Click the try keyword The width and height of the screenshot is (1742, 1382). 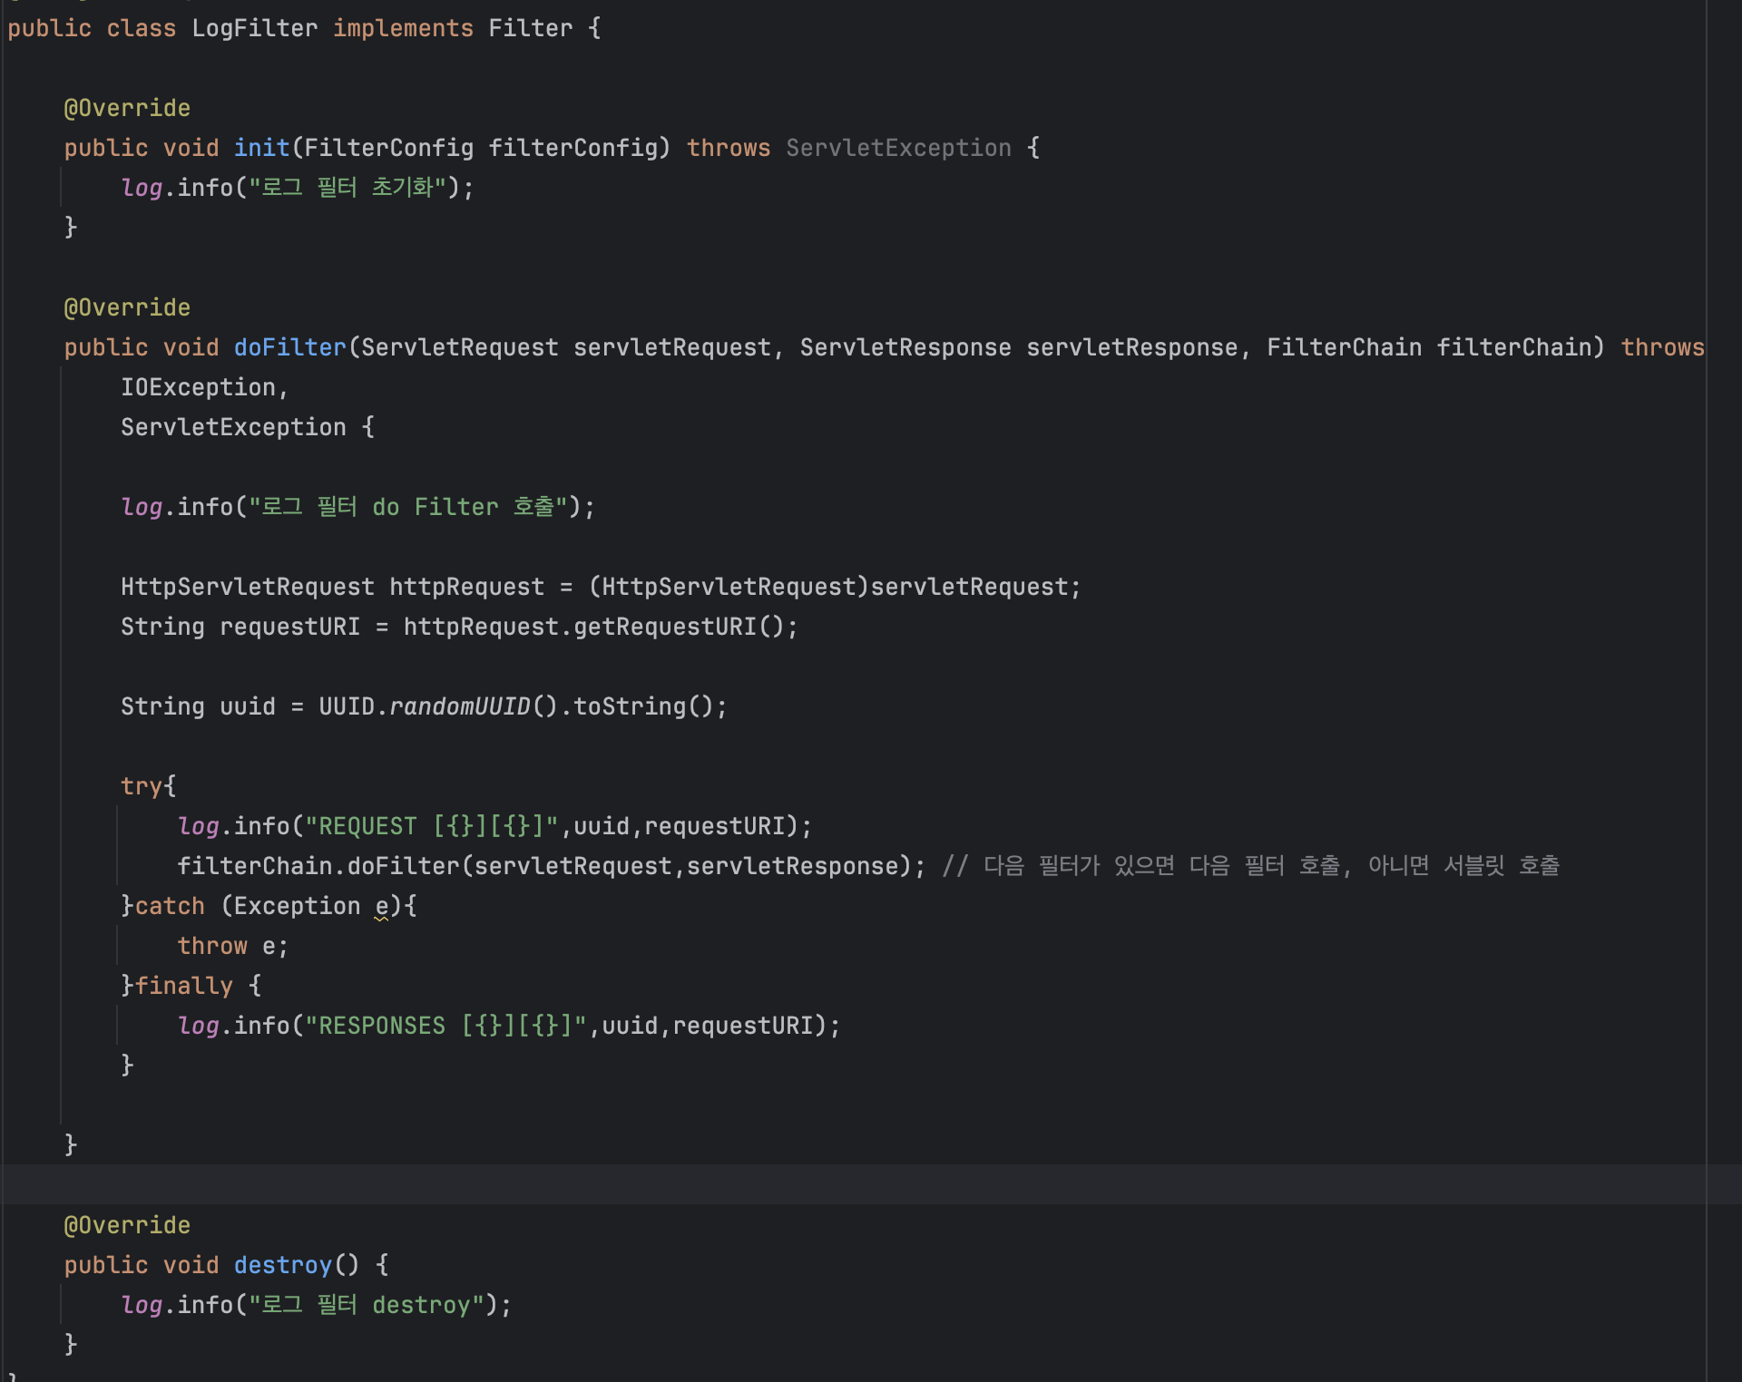[141, 786]
